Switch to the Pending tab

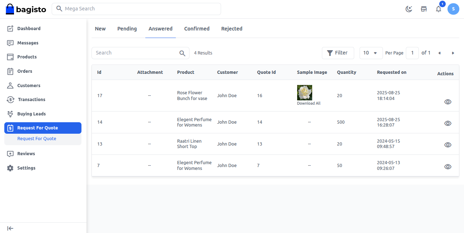pyautogui.click(x=127, y=29)
